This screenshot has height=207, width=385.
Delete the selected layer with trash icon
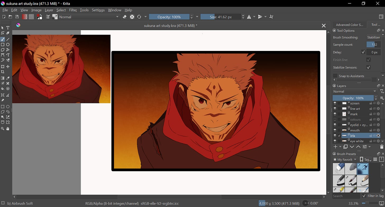tap(382, 147)
